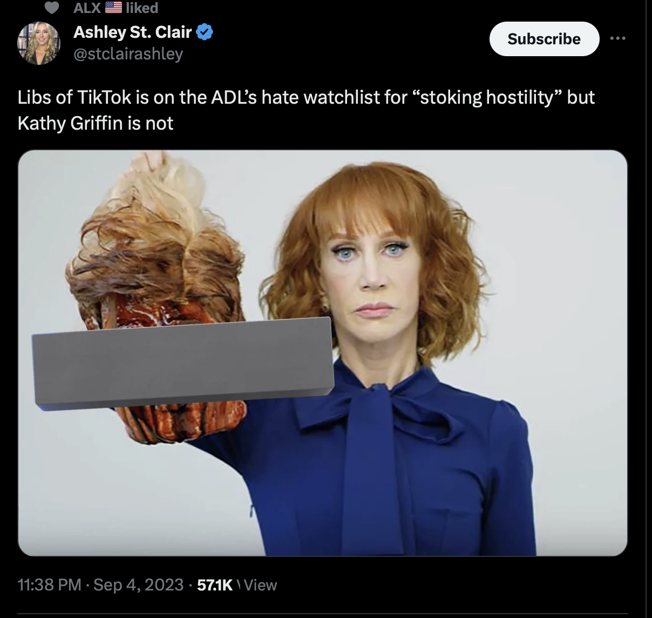Click the gray censor bar over the image
652x618 pixels.
coord(183,362)
